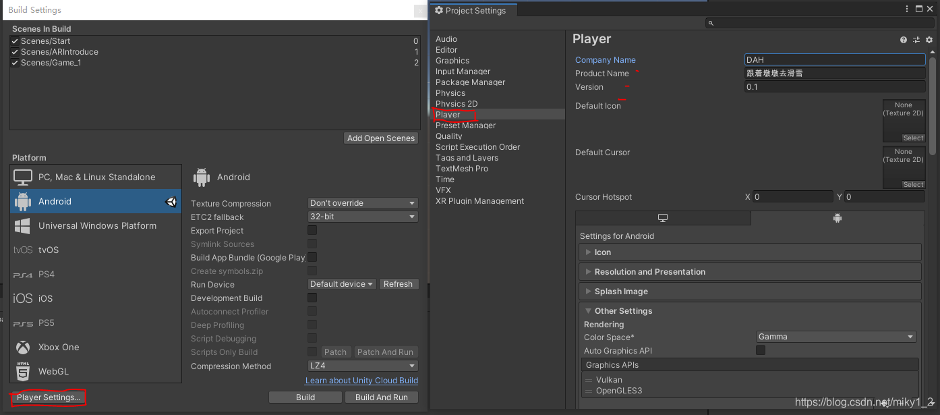Open Editor settings category
The width and height of the screenshot is (940, 415).
[x=446, y=50]
